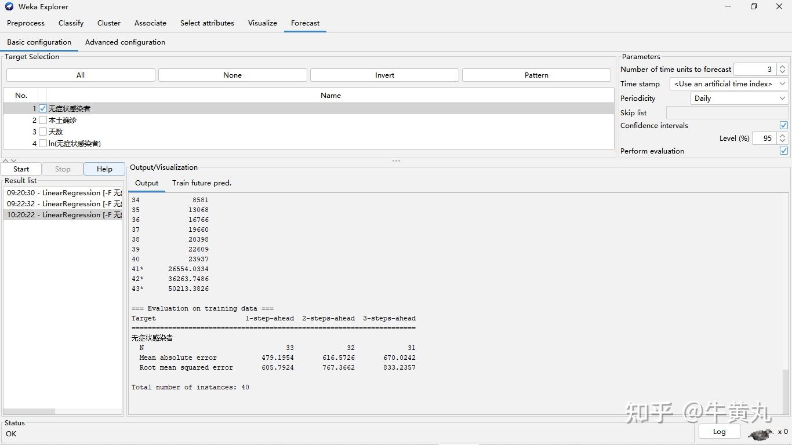Viewport: 792px width, 445px height.
Task: Click the Weka bird icon in status bar
Action: (761, 433)
